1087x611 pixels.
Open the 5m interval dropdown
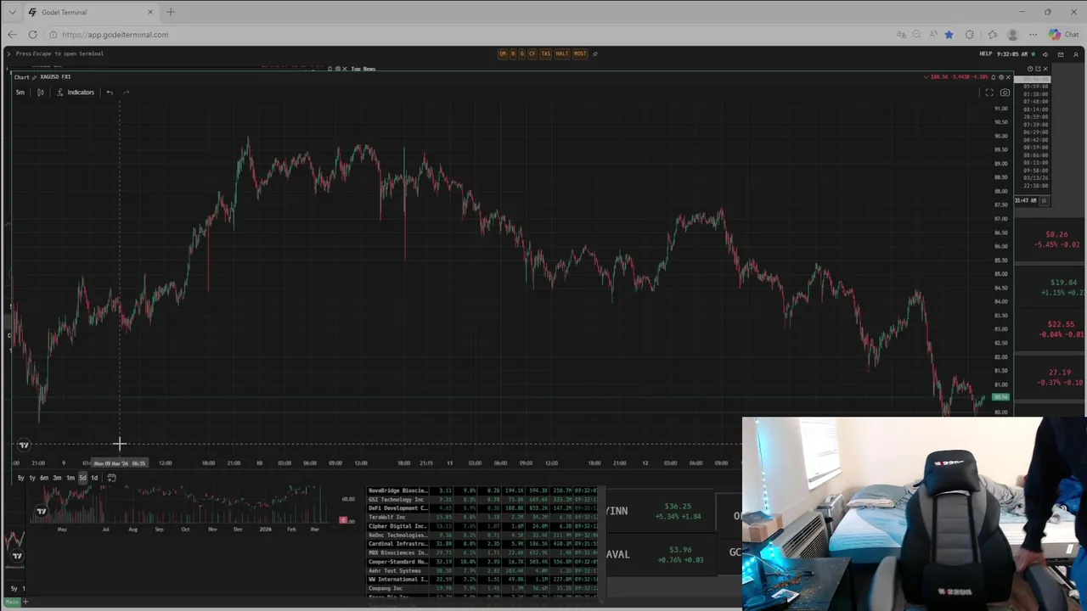tap(20, 92)
